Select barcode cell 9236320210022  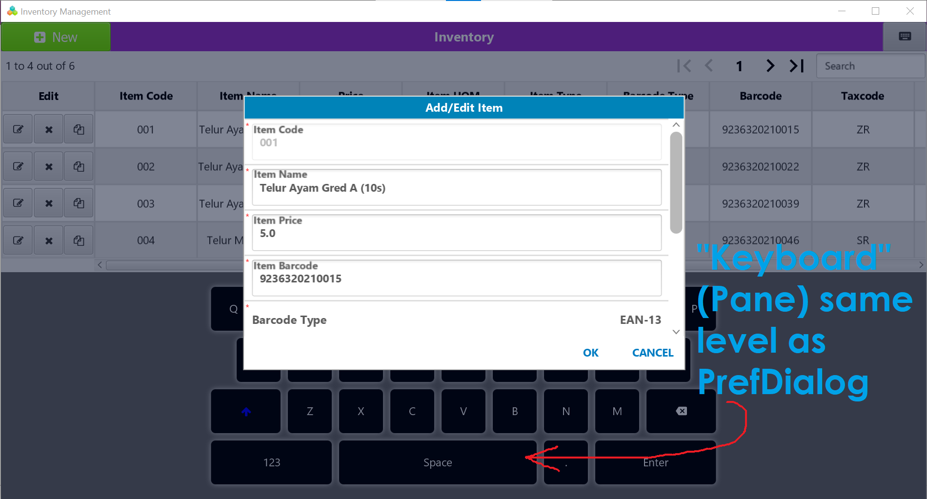(x=761, y=167)
